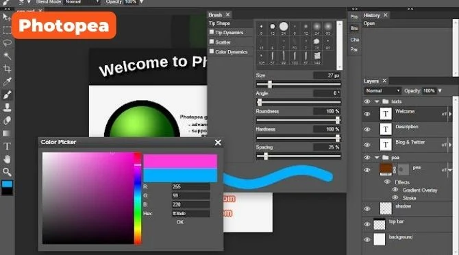Enable the Scatter checkbox

[x=212, y=42]
